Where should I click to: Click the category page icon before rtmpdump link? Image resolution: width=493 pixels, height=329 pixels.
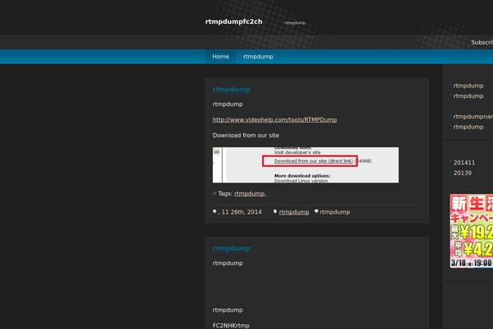pyautogui.click(x=275, y=211)
